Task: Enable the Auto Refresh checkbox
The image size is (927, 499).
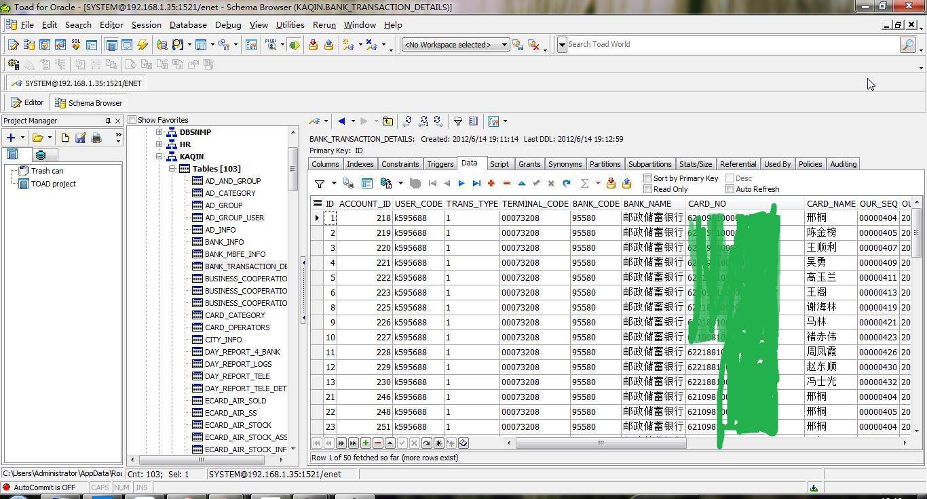Action: 730,189
